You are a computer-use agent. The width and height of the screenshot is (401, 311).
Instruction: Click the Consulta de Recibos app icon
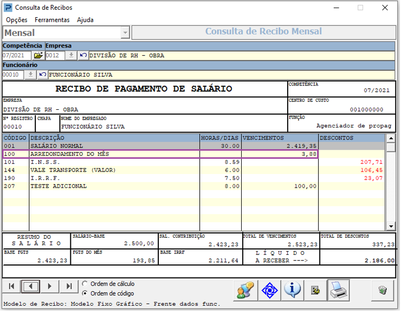pos(8,8)
